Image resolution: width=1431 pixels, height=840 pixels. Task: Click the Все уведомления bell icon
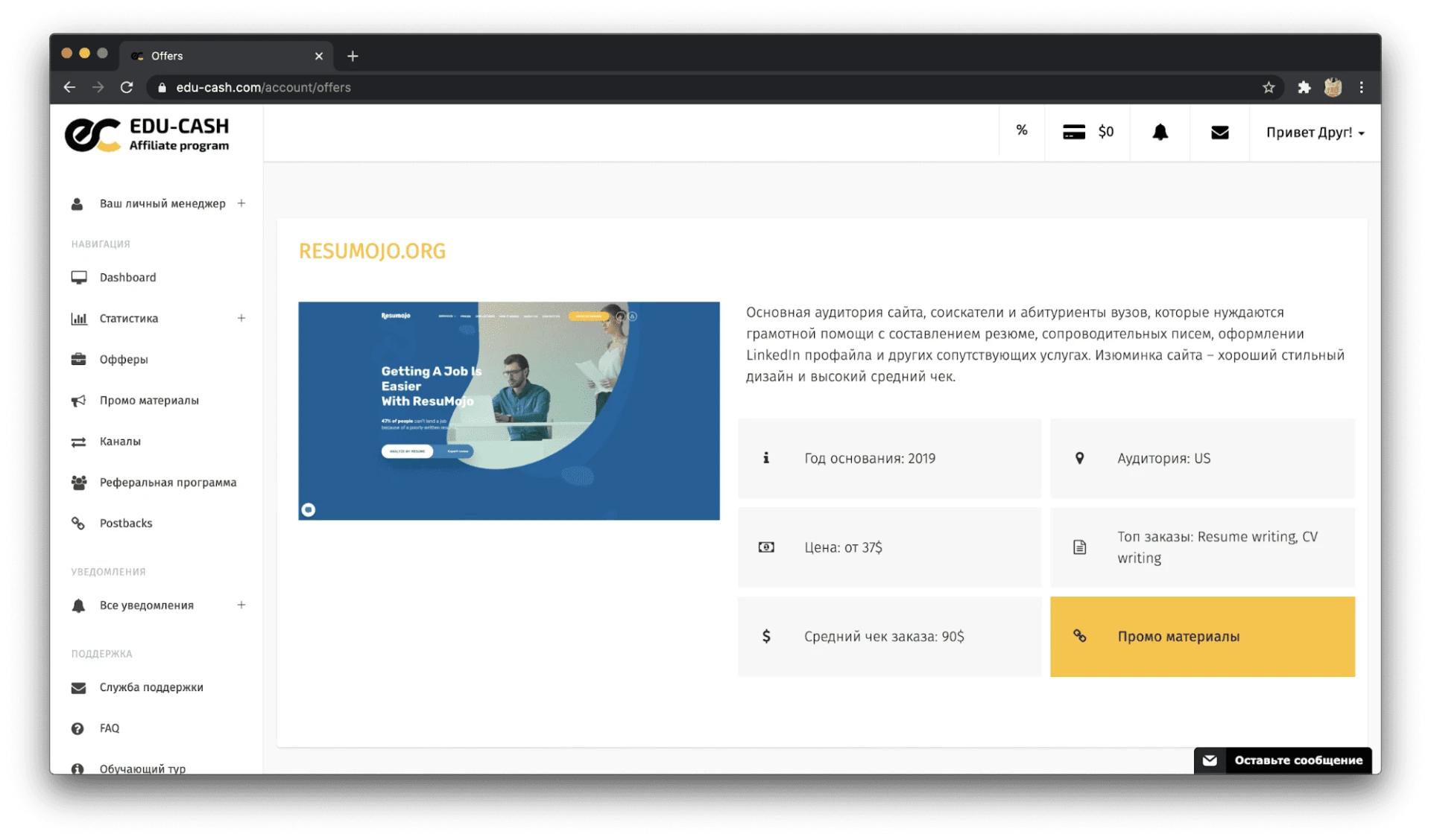click(78, 605)
